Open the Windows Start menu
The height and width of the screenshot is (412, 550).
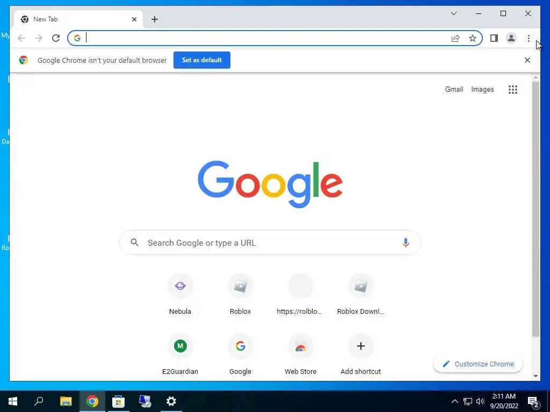pos(13,401)
